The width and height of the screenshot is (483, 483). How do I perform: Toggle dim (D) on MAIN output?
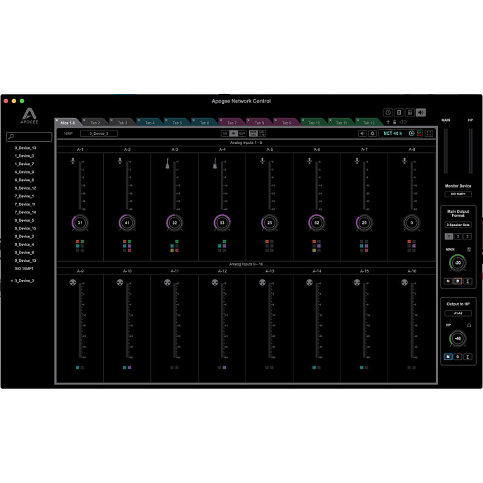click(458, 281)
